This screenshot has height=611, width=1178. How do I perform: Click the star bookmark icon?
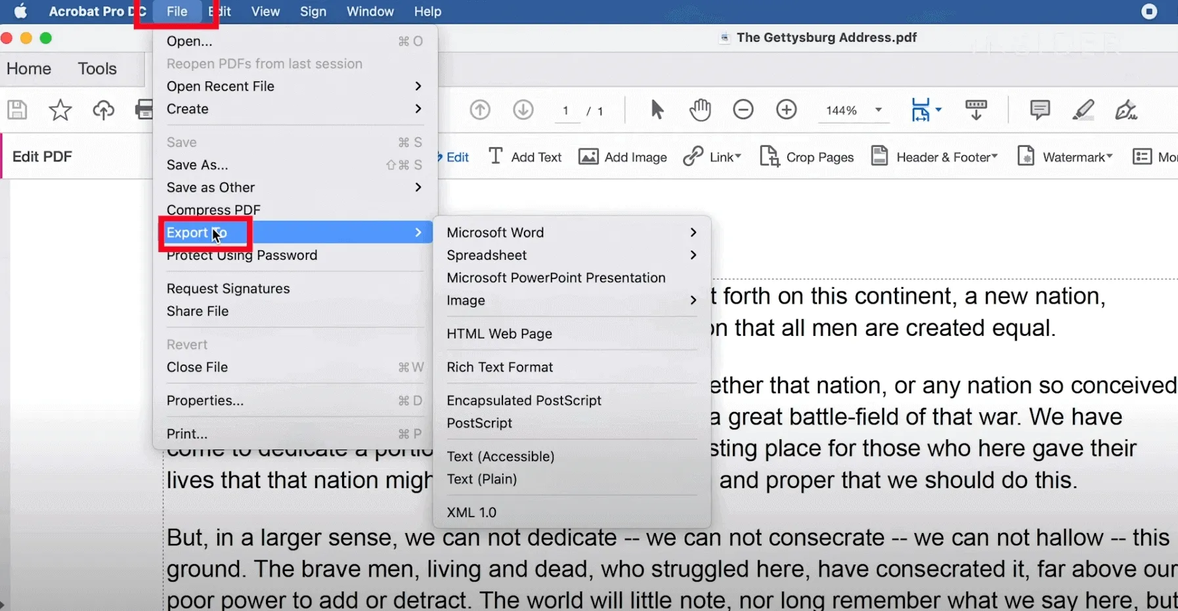pos(60,110)
